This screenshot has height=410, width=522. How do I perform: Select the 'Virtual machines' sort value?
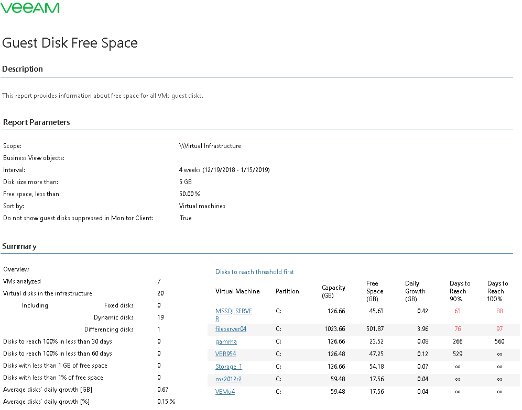pos(202,206)
